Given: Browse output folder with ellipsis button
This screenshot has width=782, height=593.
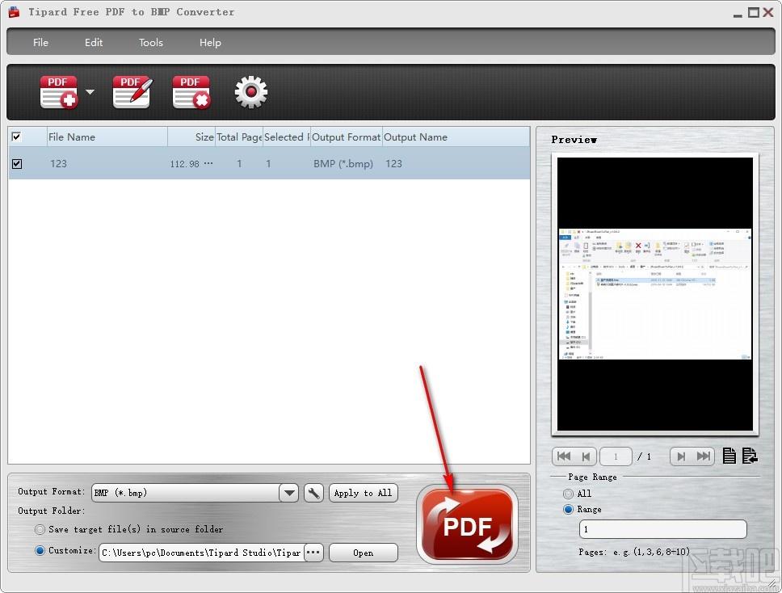Looking at the screenshot, I should coord(313,553).
